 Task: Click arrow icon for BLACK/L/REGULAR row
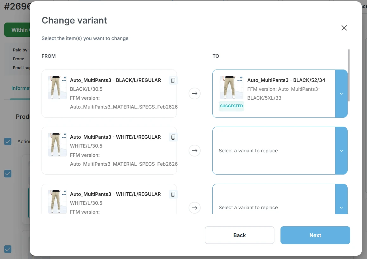pos(195,94)
